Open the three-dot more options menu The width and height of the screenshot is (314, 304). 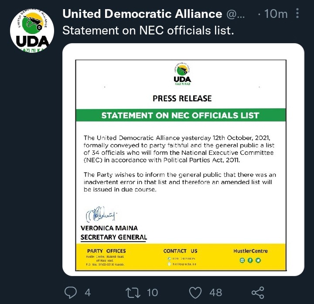(x=297, y=13)
